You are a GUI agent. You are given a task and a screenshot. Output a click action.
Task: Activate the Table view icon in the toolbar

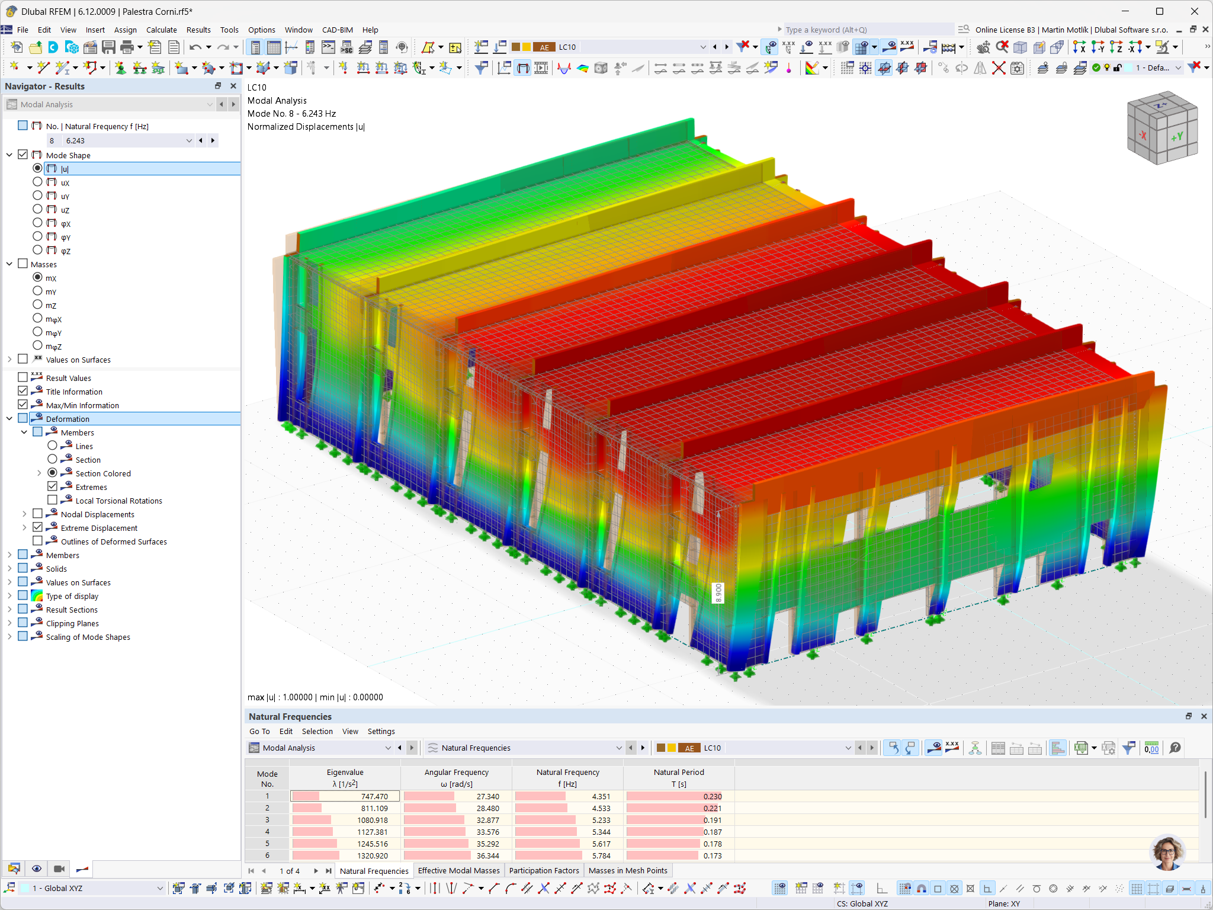[274, 47]
